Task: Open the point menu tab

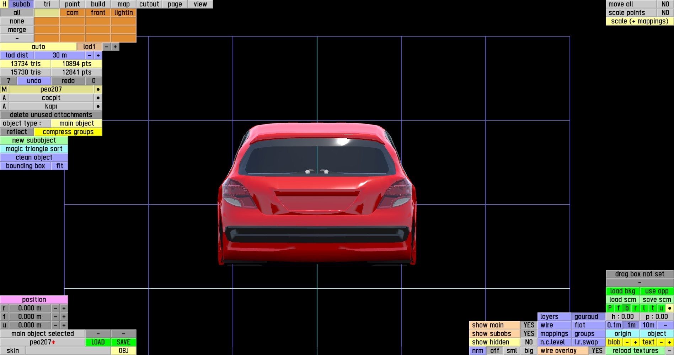Action: pyautogui.click(x=73, y=4)
